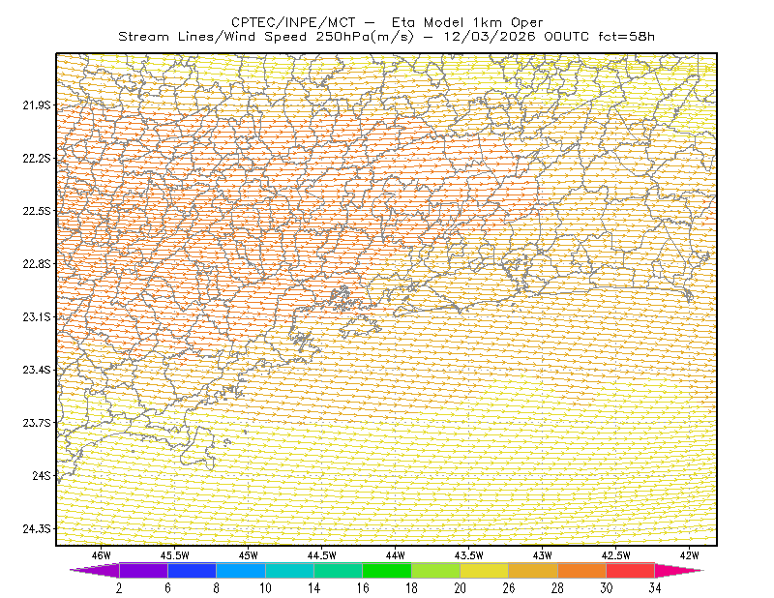The height and width of the screenshot is (598, 774).
Task: Click the purple 2–6 colorbar segment
Action: 143,570
